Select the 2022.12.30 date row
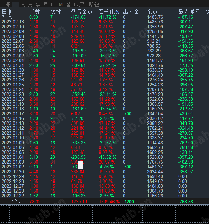The height and width of the screenshot is (224, 209). [x=13, y=172]
